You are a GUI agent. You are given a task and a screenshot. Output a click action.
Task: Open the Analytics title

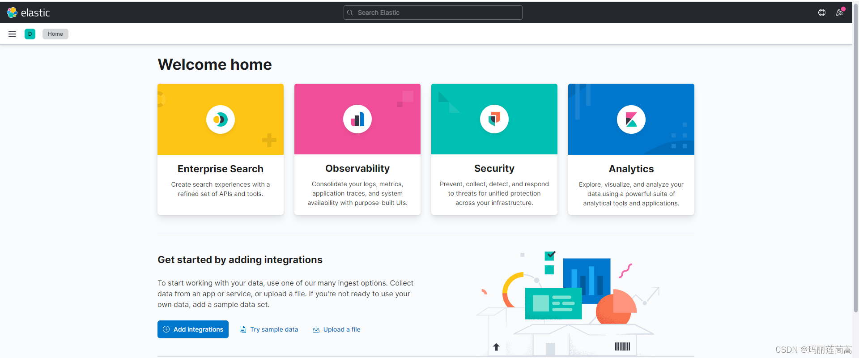click(631, 169)
